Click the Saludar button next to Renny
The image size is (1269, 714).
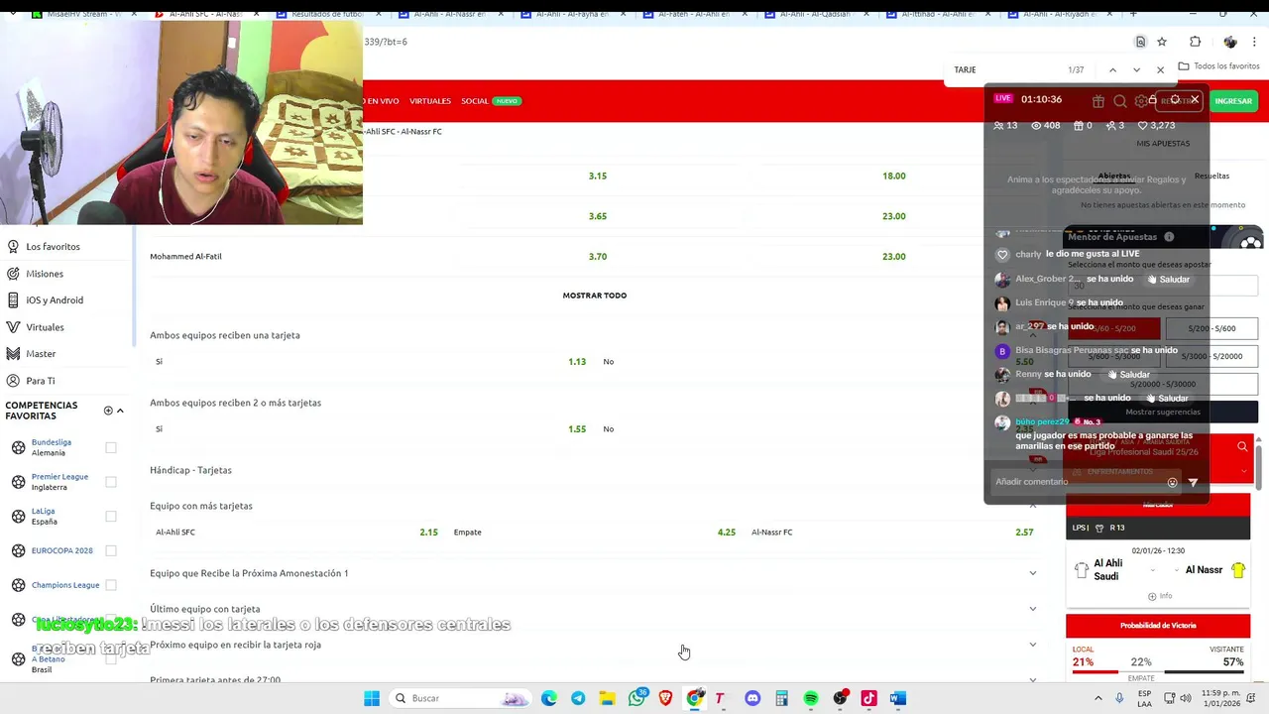(x=1127, y=375)
